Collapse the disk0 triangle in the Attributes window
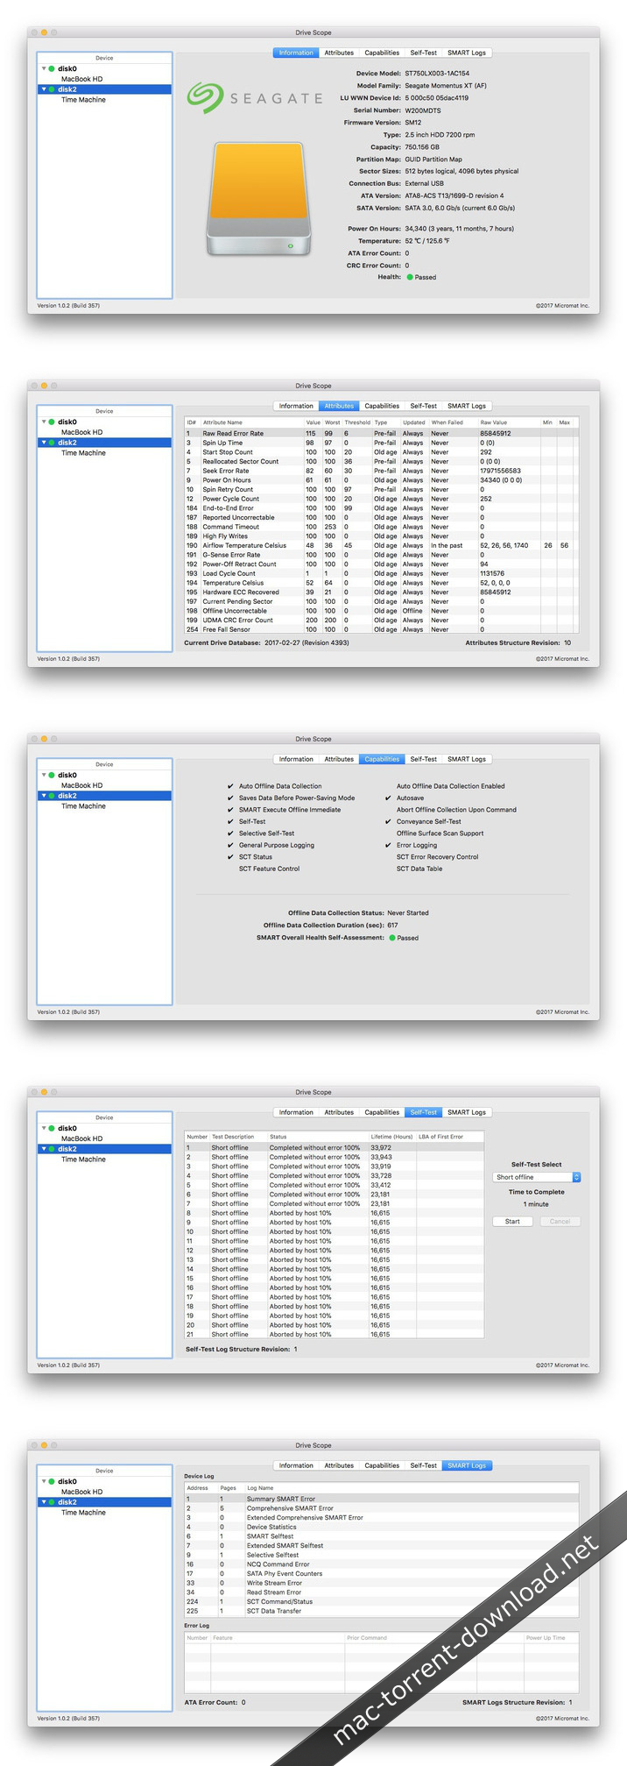 [44, 422]
